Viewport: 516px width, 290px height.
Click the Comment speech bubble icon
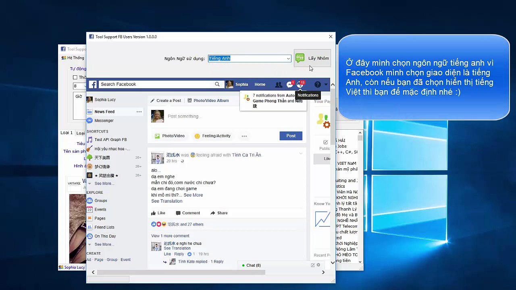[x=178, y=213]
